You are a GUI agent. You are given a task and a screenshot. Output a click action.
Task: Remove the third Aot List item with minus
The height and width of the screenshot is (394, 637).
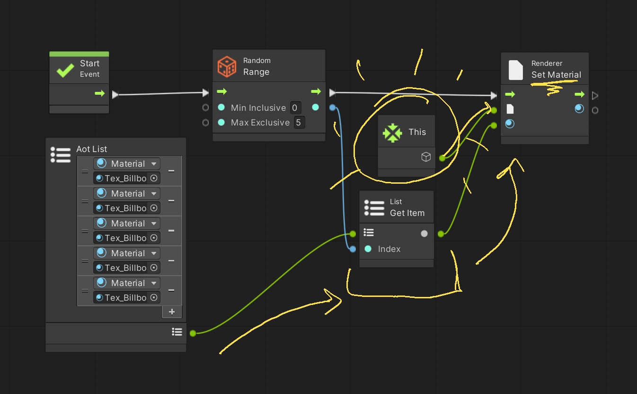[171, 231]
